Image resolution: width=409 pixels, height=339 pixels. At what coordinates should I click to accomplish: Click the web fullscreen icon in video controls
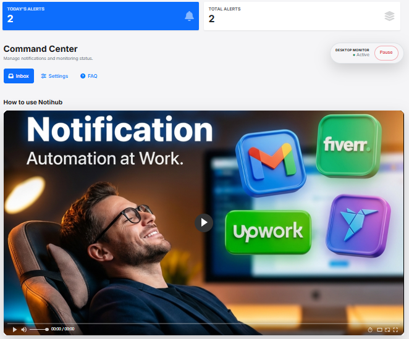(387, 330)
